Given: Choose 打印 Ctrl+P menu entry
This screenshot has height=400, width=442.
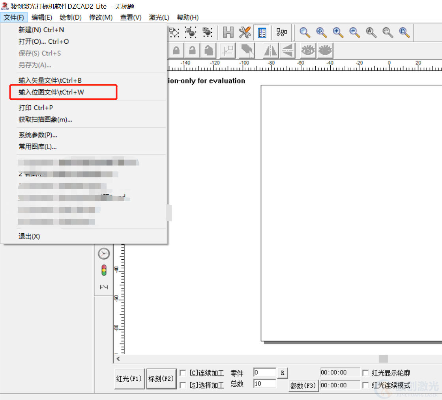Looking at the screenshot, I should (84, 108).
